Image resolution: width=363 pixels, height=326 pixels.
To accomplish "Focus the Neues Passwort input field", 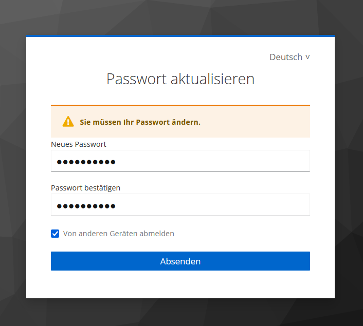I will click(180, 161).
